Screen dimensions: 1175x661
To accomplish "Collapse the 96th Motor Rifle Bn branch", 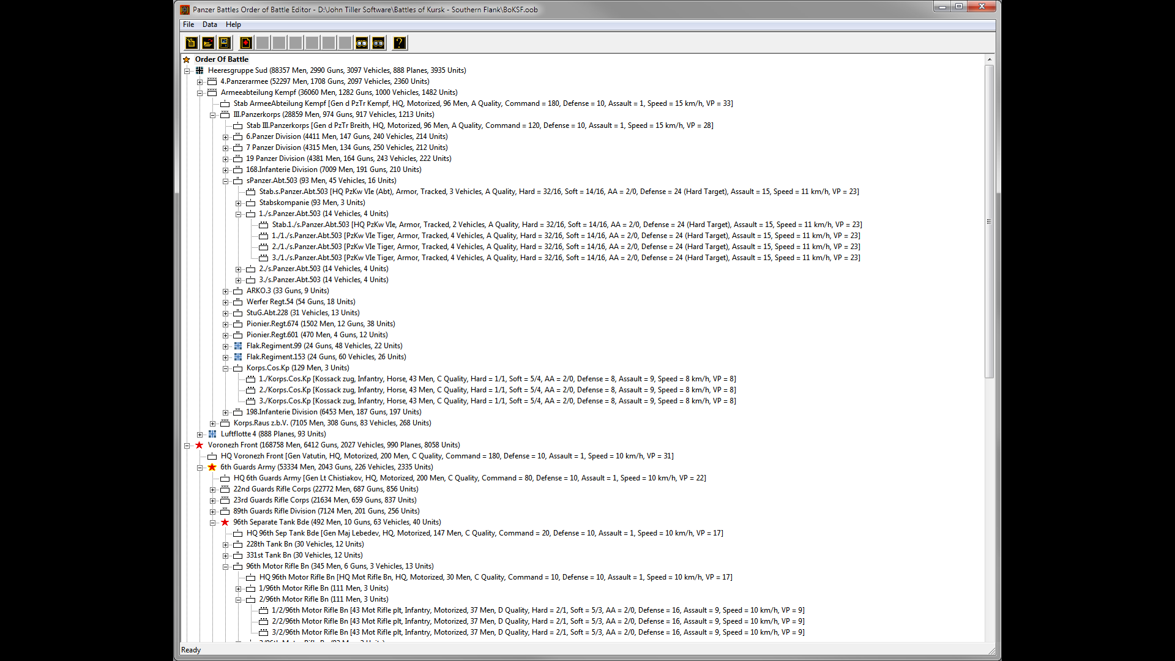I will click(226, 567).
